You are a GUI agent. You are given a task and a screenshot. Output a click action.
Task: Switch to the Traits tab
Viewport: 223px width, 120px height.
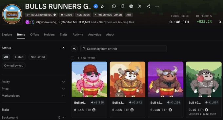(x=64, y=35)
